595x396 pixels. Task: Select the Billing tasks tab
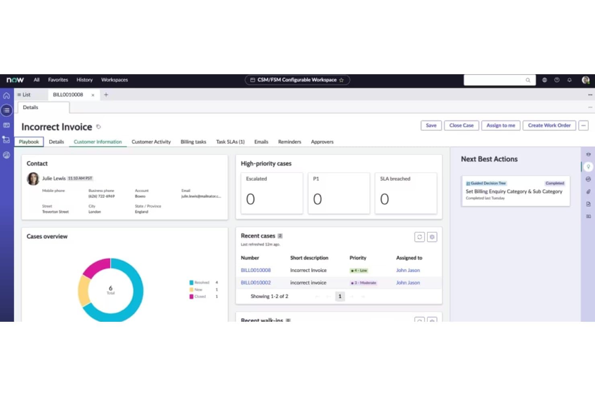(x=193, y=142)
